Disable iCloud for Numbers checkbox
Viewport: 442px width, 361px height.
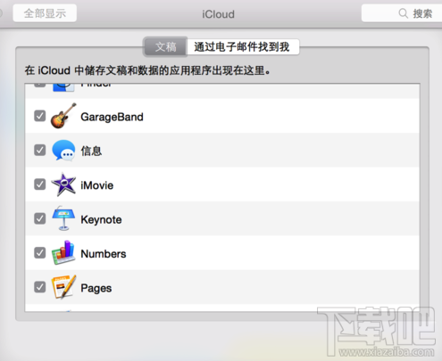point(39,253)
